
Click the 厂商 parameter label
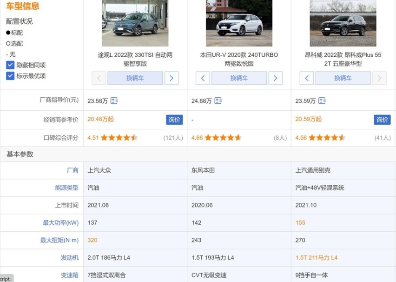[x=73, y=170]
